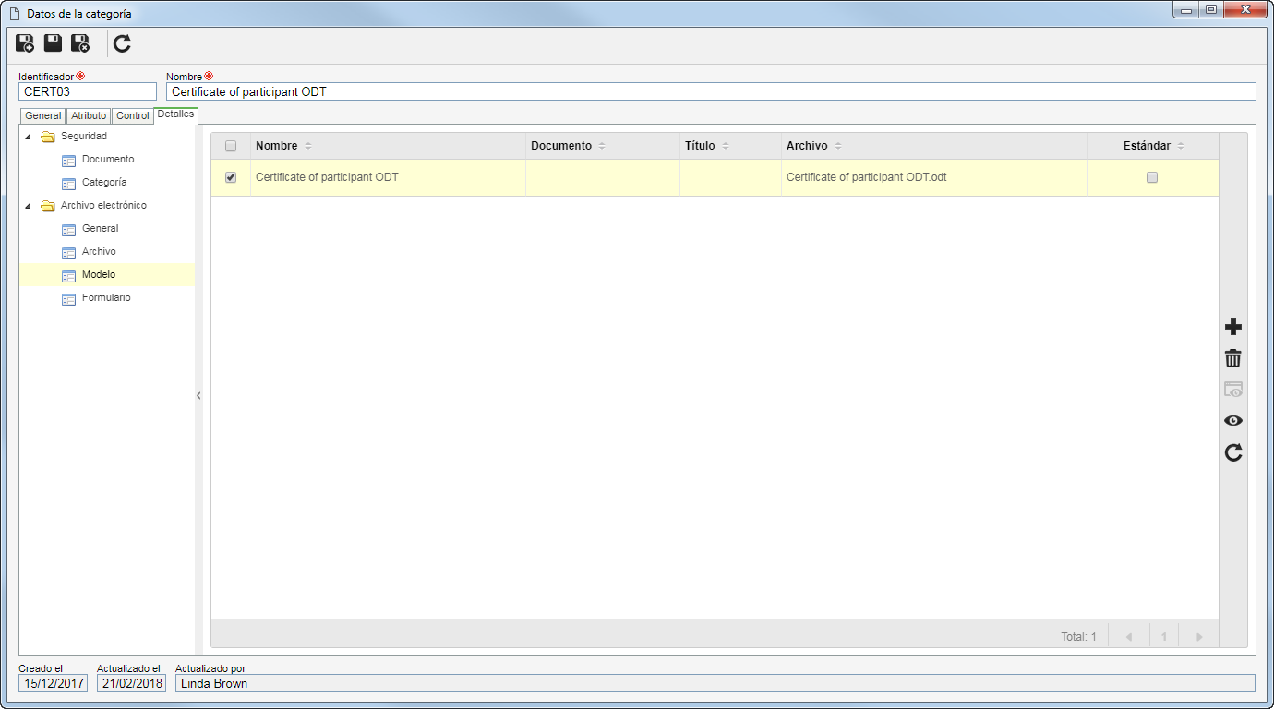Click the Creado el date 15/12/2017

coord(53,683)
